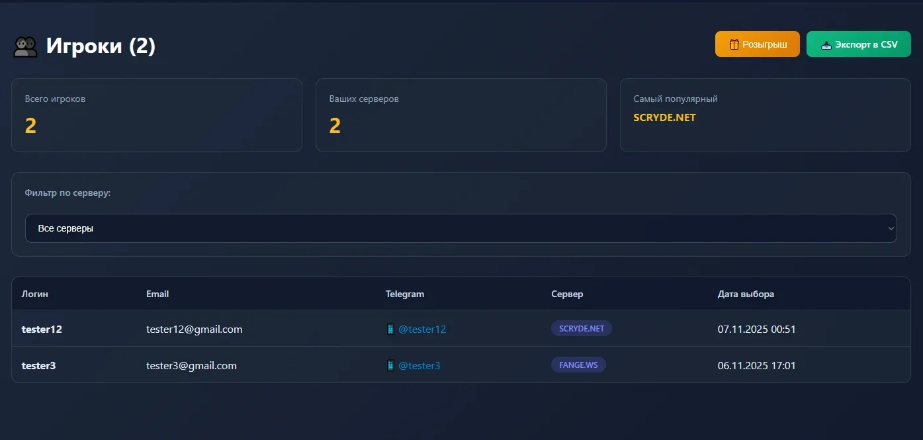Click the Самый популярный SCRYDE.NET card
The width and height of the screenshot is (923, 440).
click(765, 115)
